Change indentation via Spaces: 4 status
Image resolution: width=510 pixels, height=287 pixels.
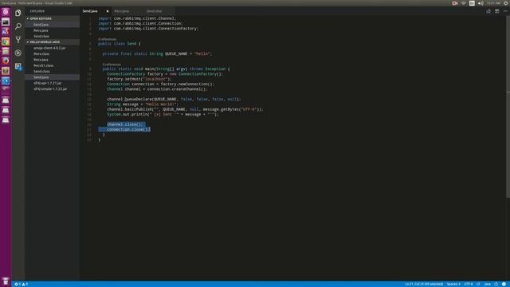[453, 284]
